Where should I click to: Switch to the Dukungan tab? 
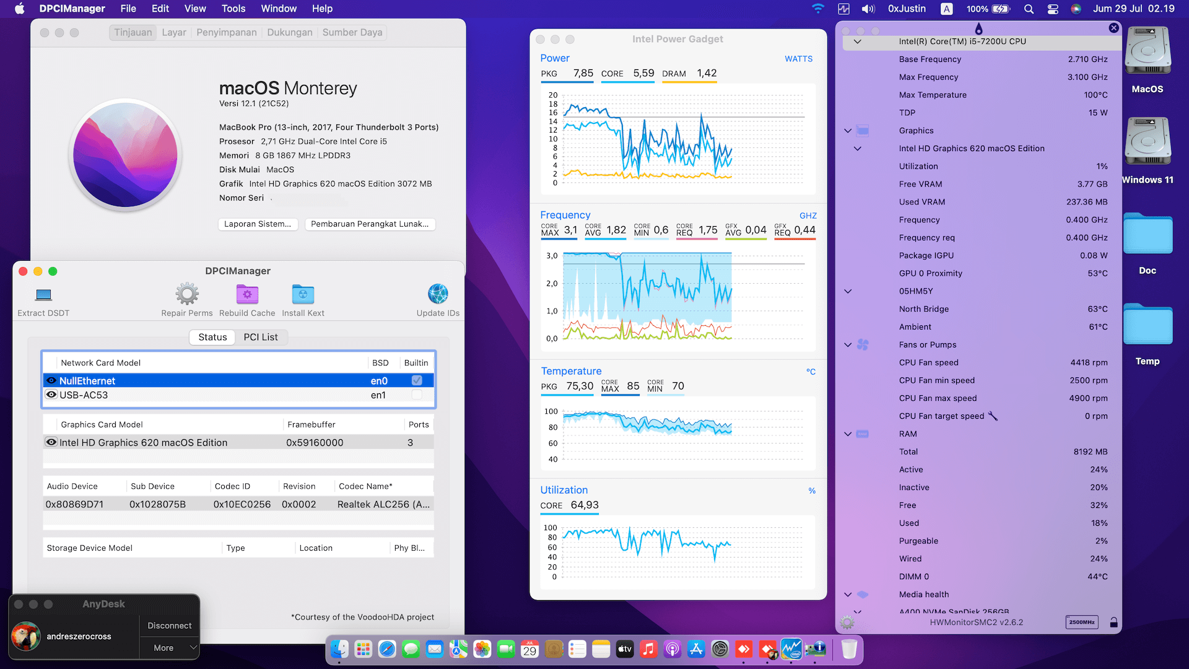[x=290, y=32]
